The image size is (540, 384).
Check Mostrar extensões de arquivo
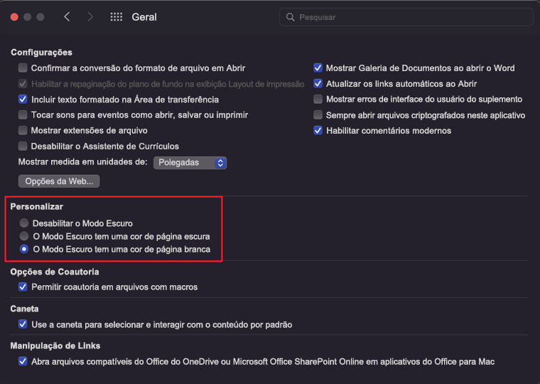point(23,130)
